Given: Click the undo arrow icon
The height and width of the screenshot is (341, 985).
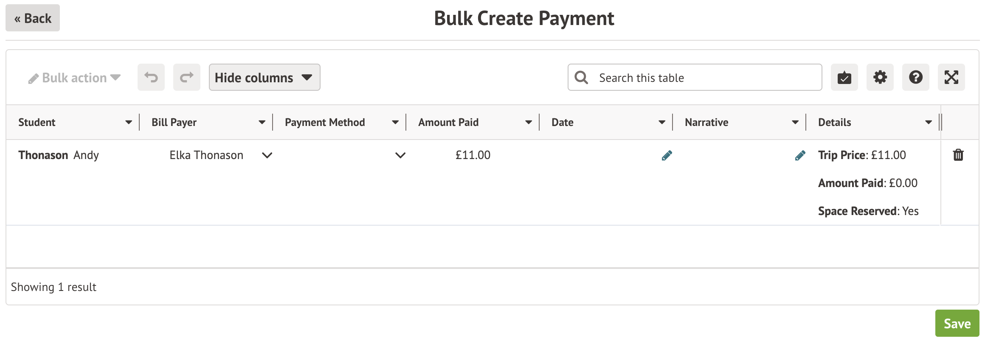Looking at the screenshot, I should 151,77.
